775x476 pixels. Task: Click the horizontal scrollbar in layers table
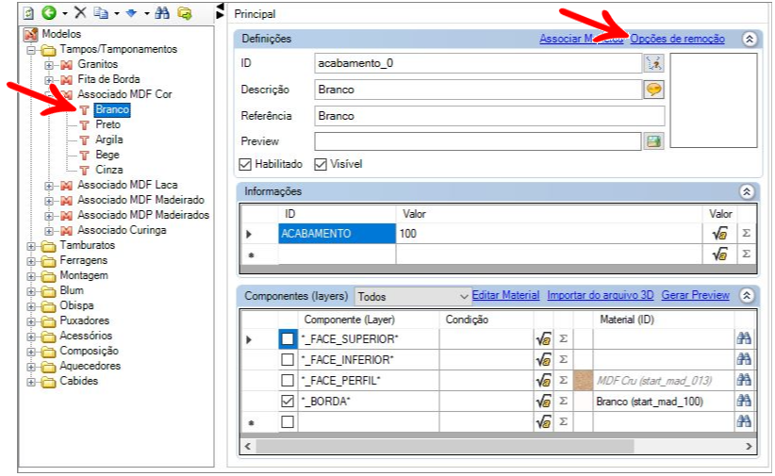tap(445, 447)
